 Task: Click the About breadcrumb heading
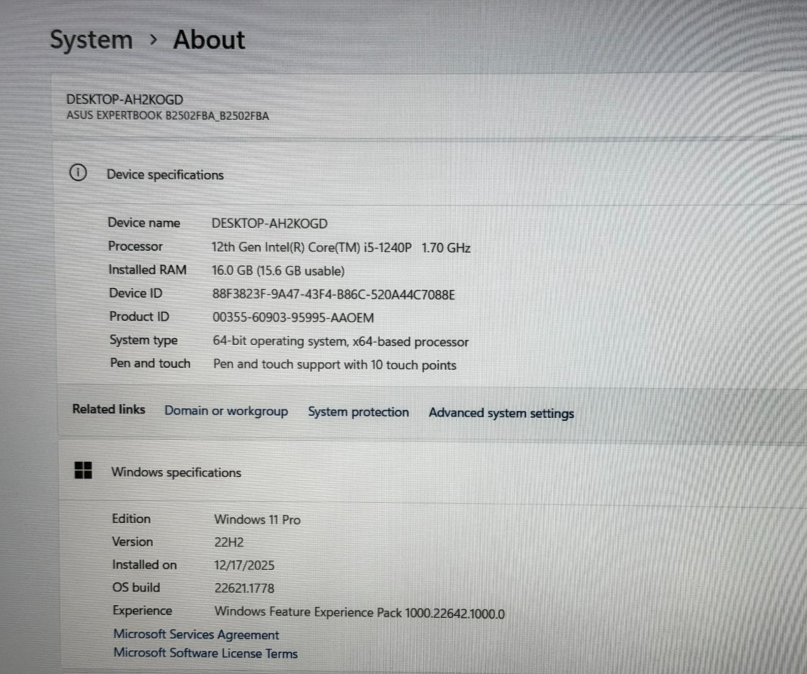209,40
